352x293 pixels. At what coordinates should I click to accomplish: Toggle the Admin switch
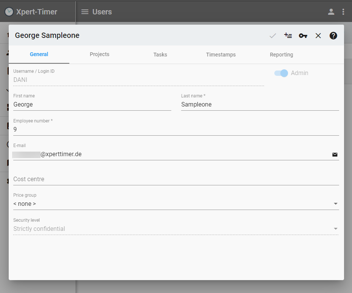[x=281, y=73]
